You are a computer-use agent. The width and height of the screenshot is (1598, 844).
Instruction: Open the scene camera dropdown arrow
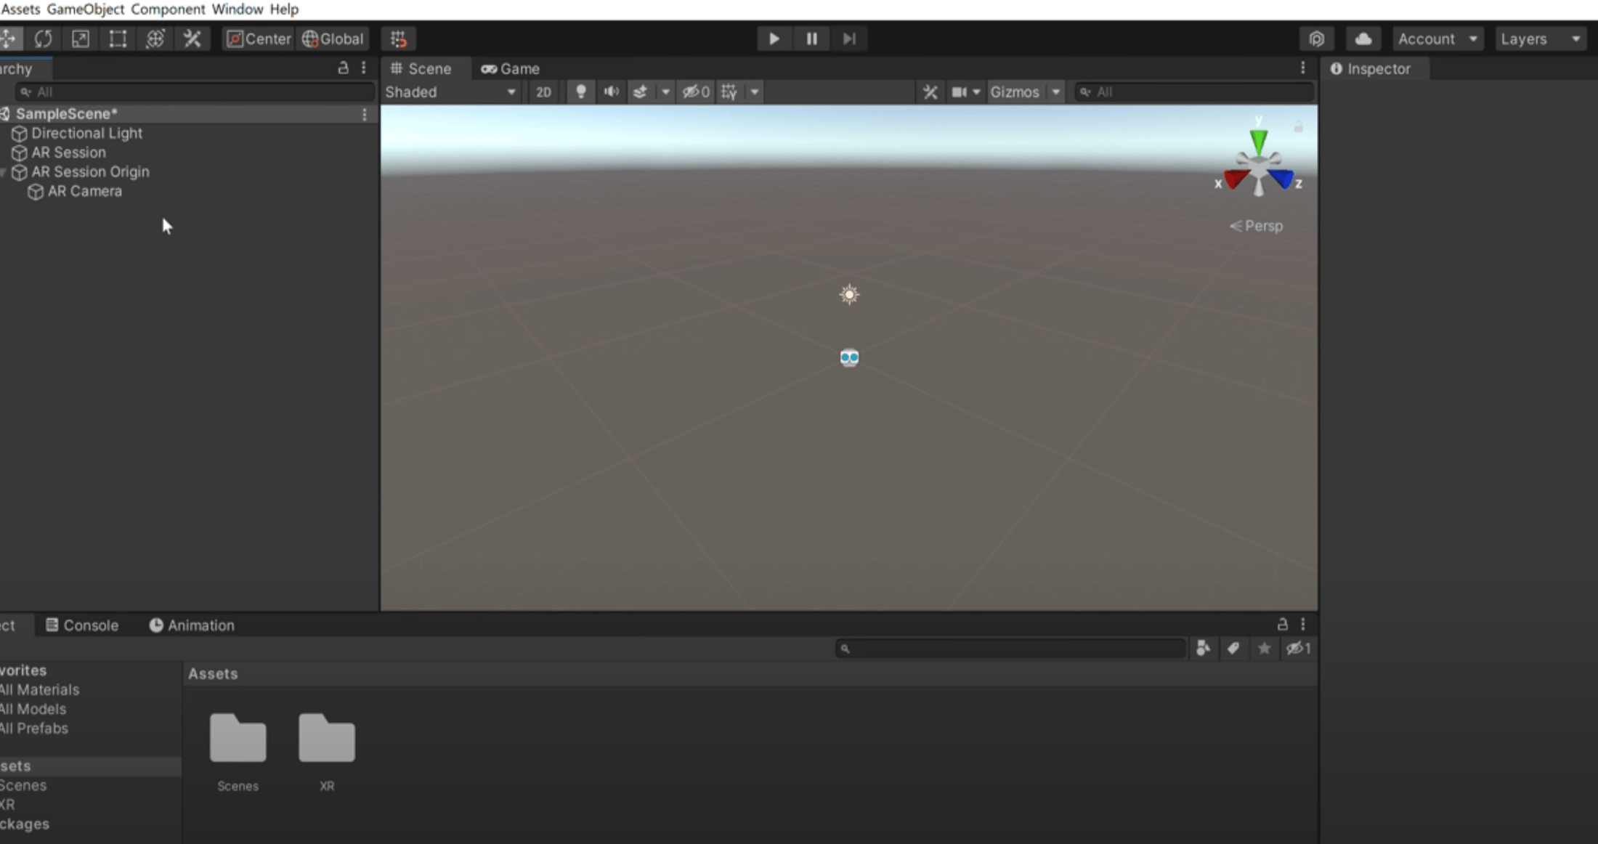(x=976, y=92)
